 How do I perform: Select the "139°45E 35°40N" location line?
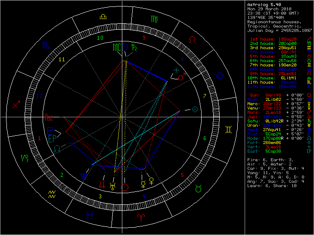(267, 18)
